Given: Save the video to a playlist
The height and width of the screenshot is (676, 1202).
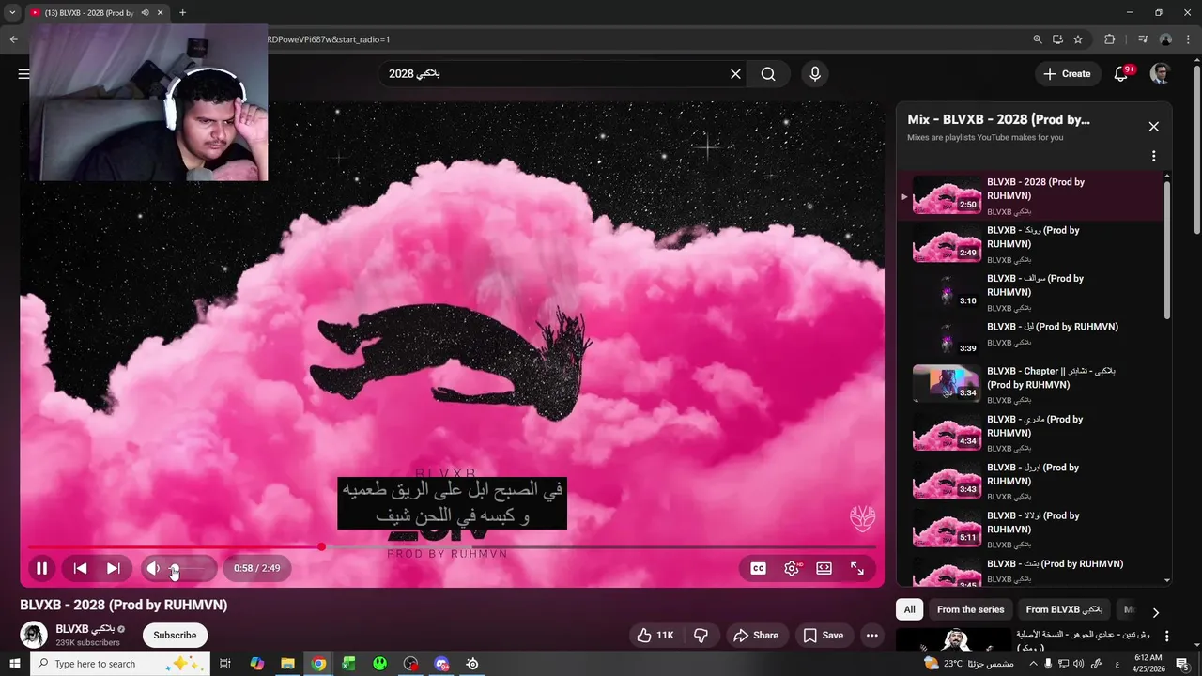Looking at the screenshot, I should [823, 635].
